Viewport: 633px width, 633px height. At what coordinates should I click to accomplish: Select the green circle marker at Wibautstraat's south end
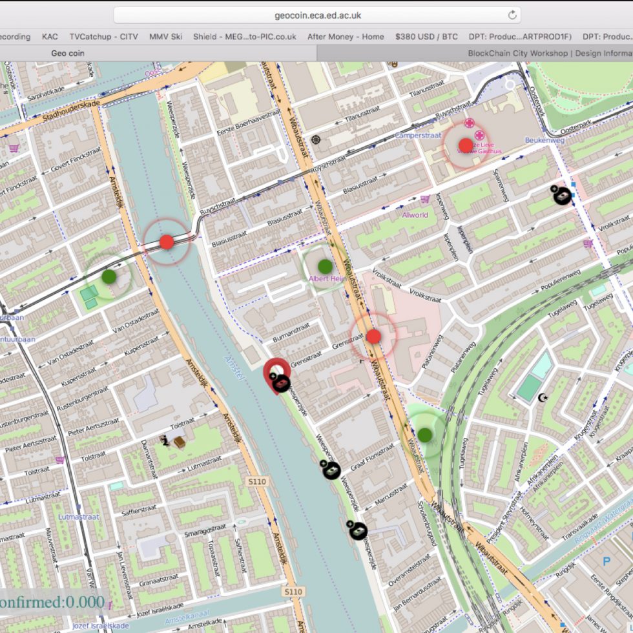coord(424,435)
